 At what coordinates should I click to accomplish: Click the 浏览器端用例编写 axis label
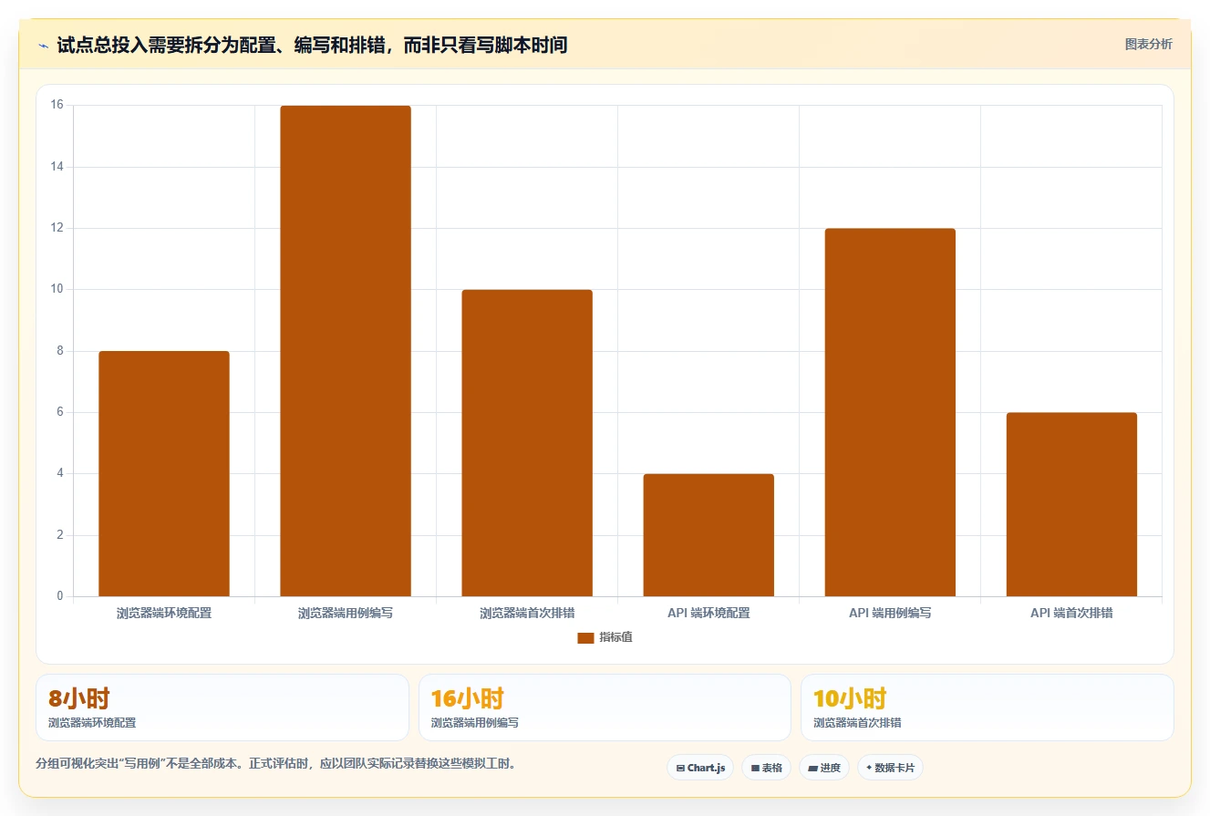[346, 613]
